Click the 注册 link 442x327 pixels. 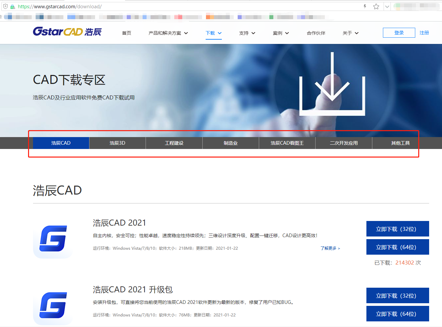tap(424, 33)
